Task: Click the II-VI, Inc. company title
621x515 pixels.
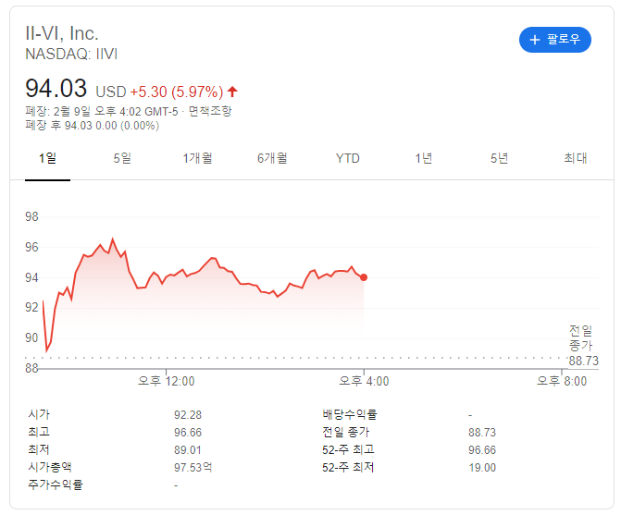Action: click(62, 33)
